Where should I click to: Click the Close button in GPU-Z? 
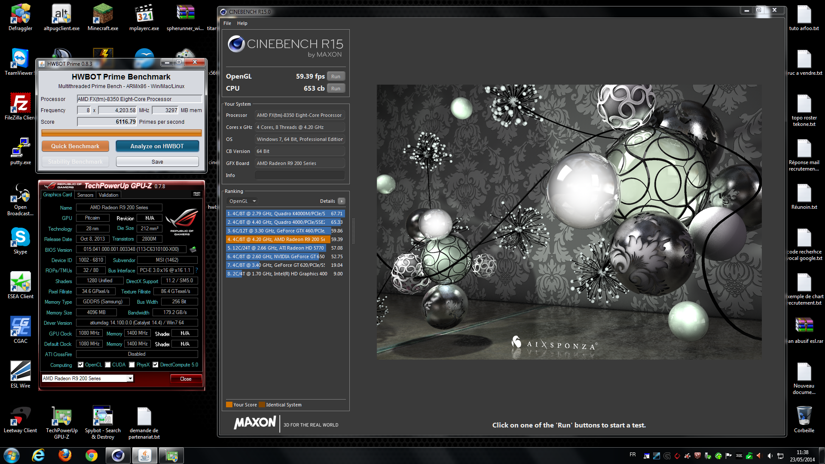click(186, 379)
